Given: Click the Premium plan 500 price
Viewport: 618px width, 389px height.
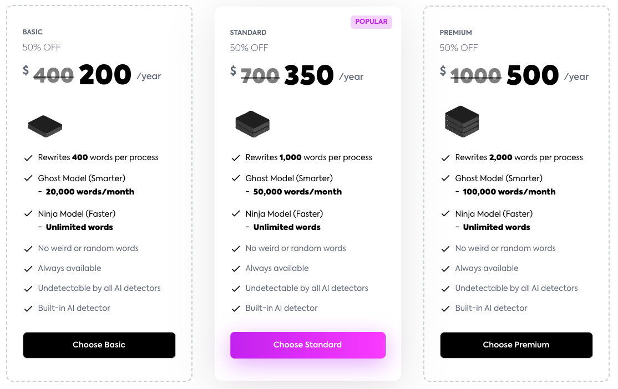Looking at the screenshot, I should click(532, 75).
